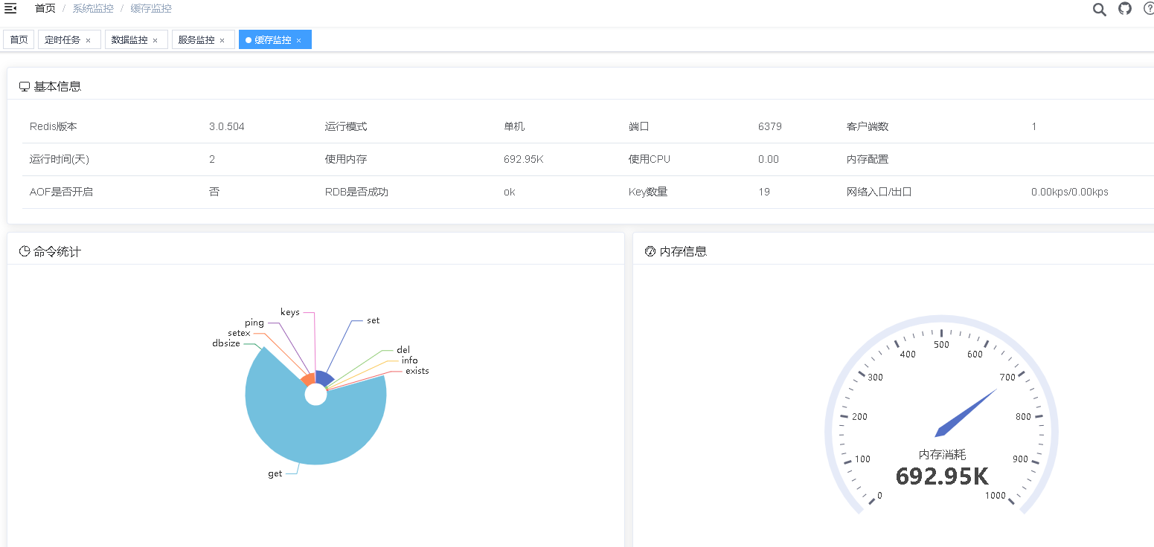Click the memory gauge needle
This screenshot has height=547, width=1154.
click(x=967, y=411)
